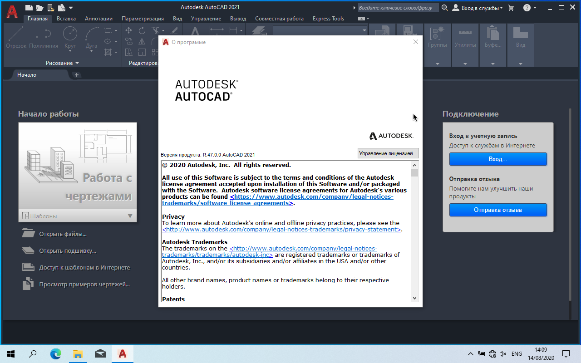Select the Mirror tool icon
This screenshot has height=363, width=581.
coord(142,41)
